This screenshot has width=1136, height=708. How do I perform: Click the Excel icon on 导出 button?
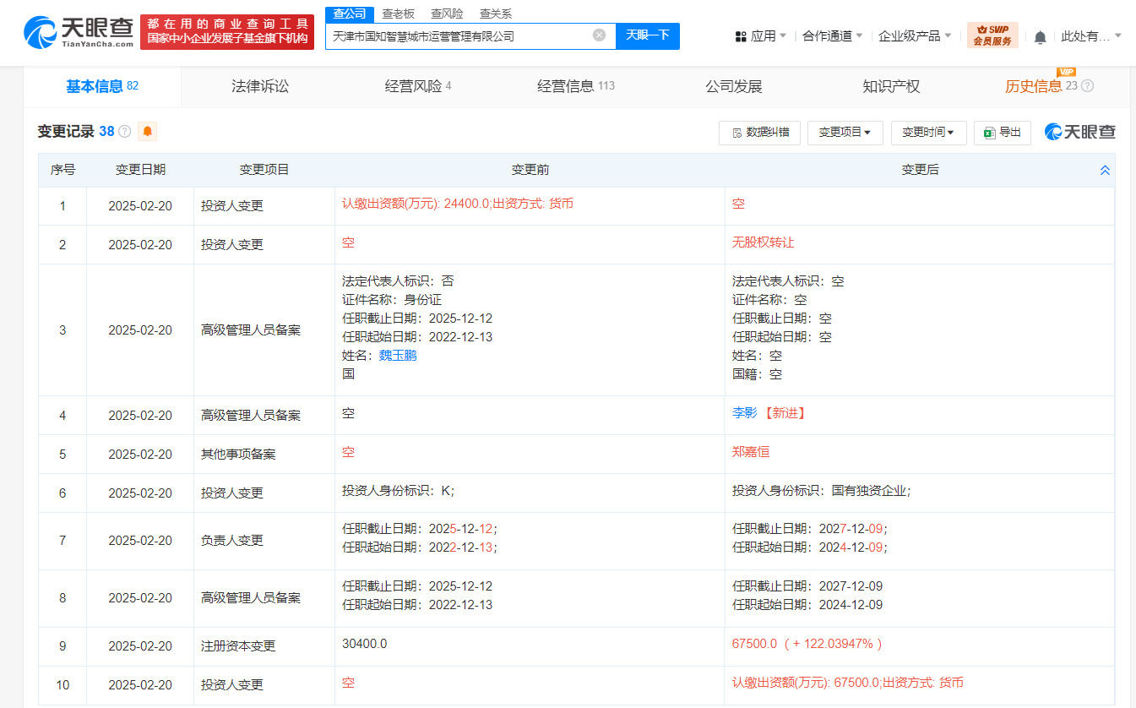pos(987,133)
